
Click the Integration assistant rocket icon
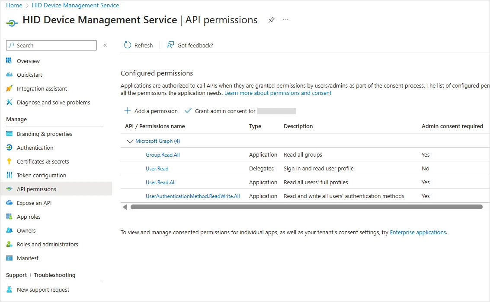[9, 88]
